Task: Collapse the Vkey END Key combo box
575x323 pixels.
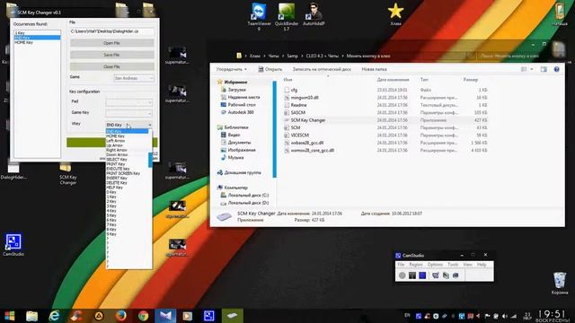Action: (x=129, y=125)
